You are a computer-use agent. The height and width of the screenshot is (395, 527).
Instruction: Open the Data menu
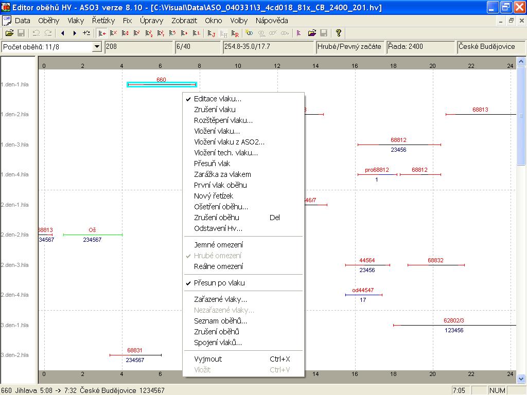23,21
